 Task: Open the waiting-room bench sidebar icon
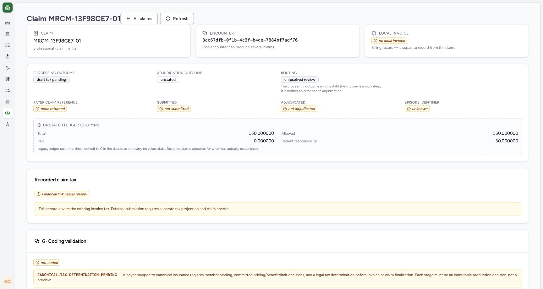8,102
